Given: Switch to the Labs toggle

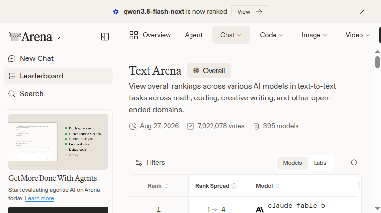Looking at the screenshot, I should [320, 163].
